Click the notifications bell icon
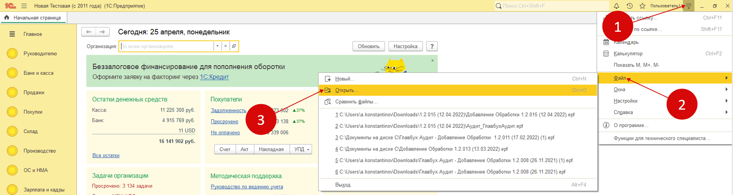Viewport: 733px width, 195px height. (616, 6)
